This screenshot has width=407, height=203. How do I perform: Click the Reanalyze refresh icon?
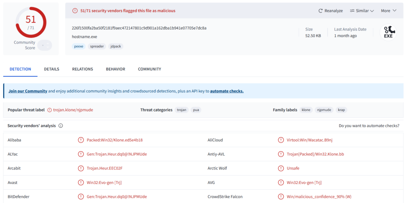tap(321, 11)
